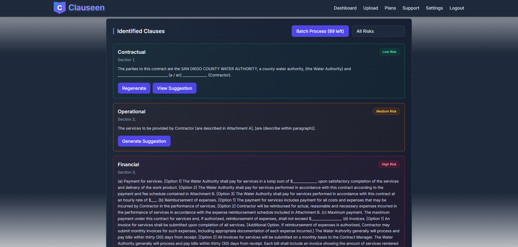This screenshot has width=518, height=247.
Task: Open the Settings page
Action: [x=434, y=8]
